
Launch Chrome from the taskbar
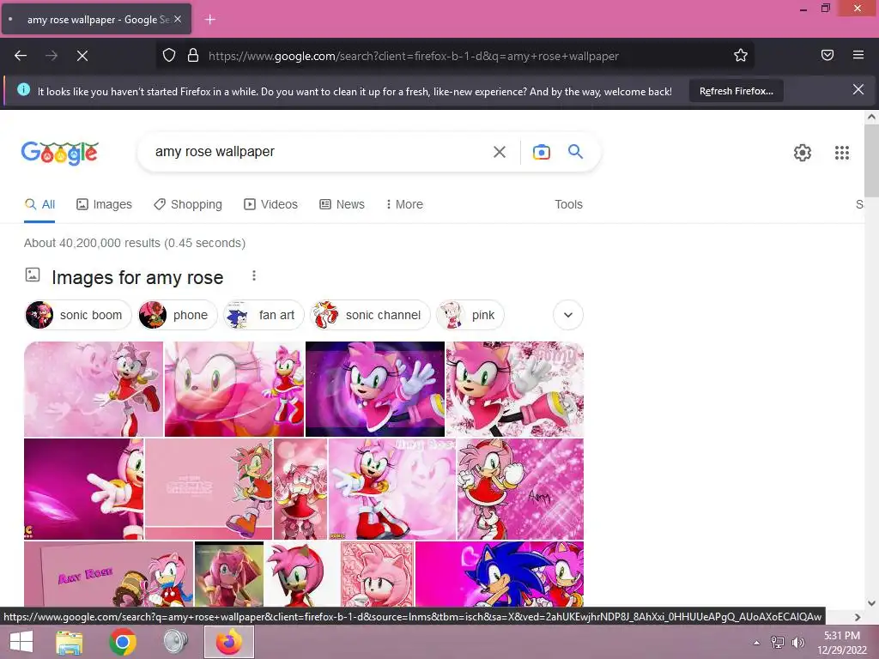[123, 642]
